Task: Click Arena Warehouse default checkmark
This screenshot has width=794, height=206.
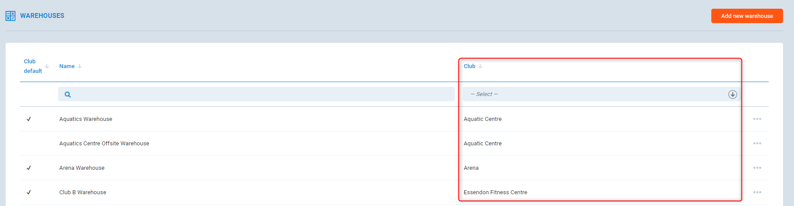Action: coord(29,168)
